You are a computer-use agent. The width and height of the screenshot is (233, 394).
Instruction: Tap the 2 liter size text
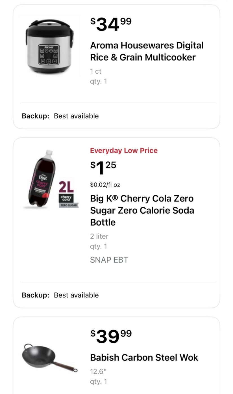[99, 236]
